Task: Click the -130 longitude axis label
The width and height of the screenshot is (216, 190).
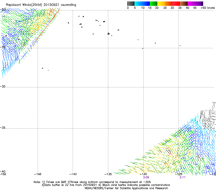Action: click(x=143, y=174)
